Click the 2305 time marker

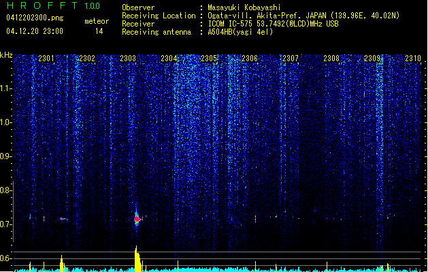point(209,58)
